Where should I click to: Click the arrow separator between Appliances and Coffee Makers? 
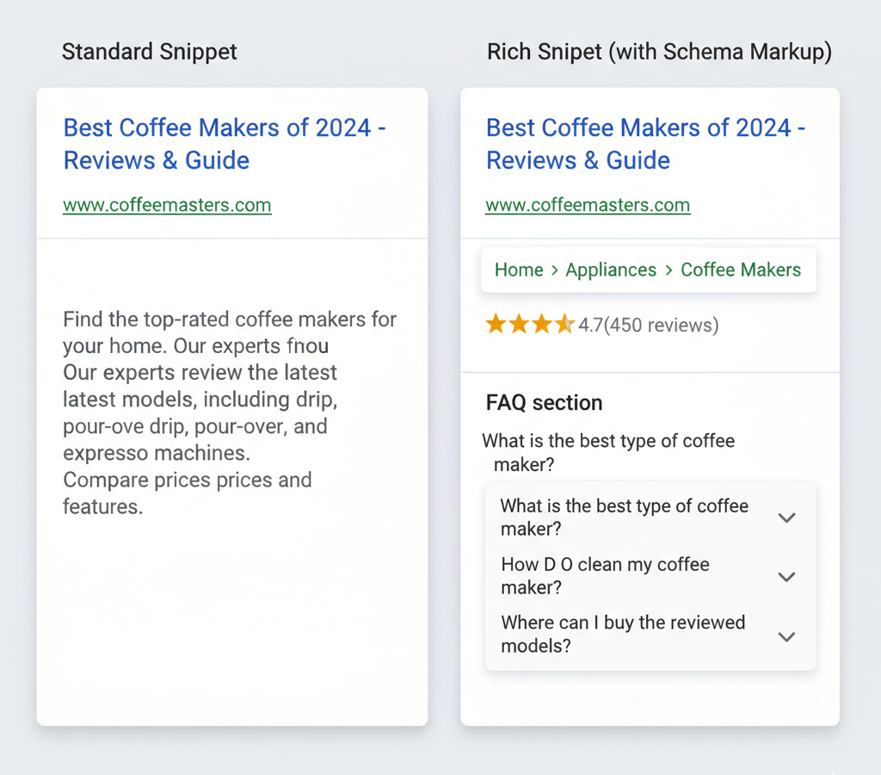pyautogui.click(x=668, y=270)
